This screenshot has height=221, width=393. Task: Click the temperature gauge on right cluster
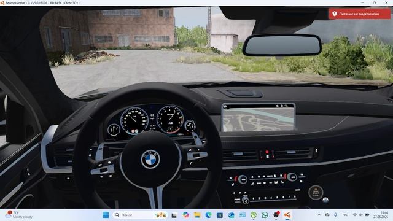click(190, 125)
